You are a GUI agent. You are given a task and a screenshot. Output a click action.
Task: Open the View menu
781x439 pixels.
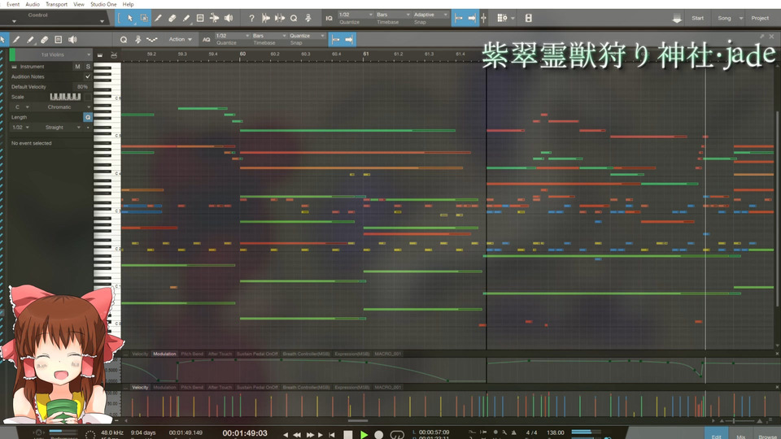[x=79, y=4]
